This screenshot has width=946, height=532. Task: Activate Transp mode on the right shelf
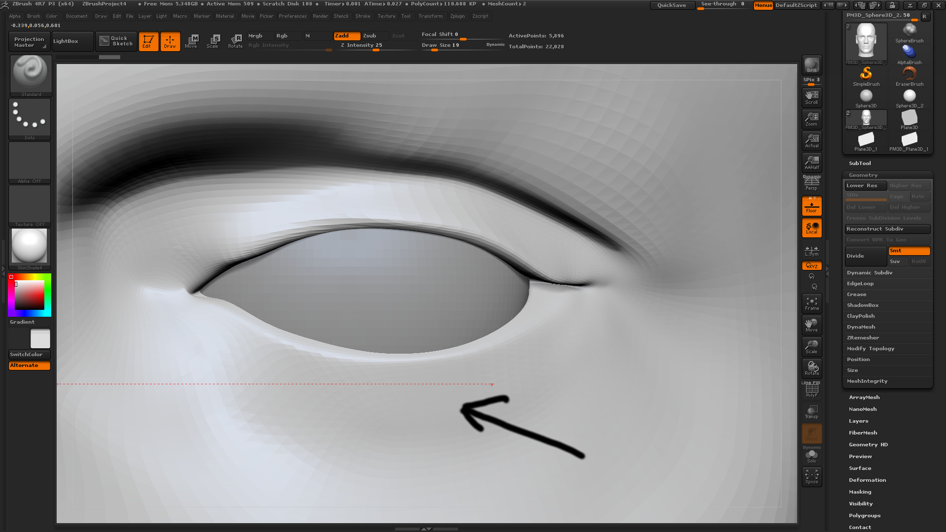(x=811, y=411)
